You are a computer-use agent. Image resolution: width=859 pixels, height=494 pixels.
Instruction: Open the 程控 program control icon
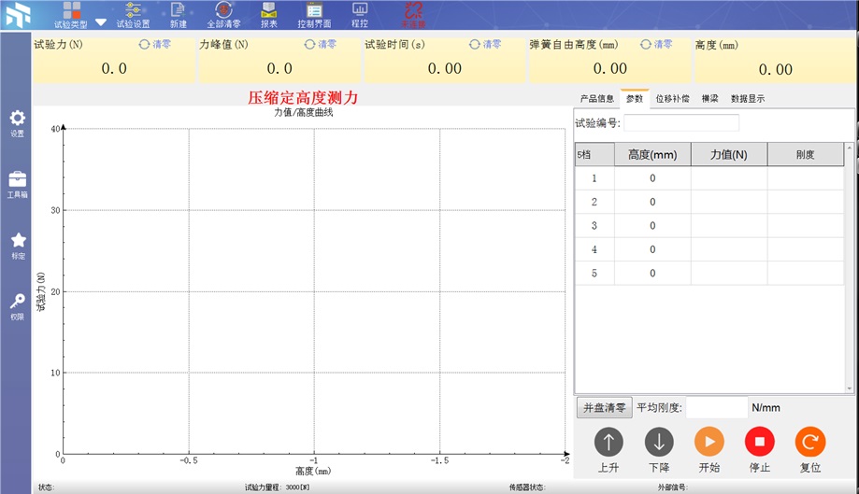pyautogui.click(x=359, y=13)
